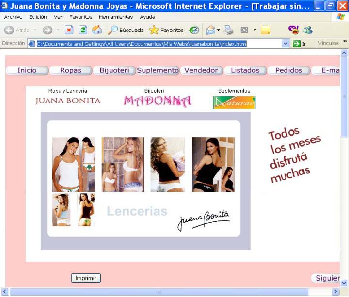Open the Ayuda menu
This screenshot has width=349, height=297.
point(147,17)
